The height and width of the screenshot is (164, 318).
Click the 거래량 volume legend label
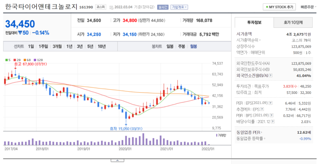click(x=221, y=135)
